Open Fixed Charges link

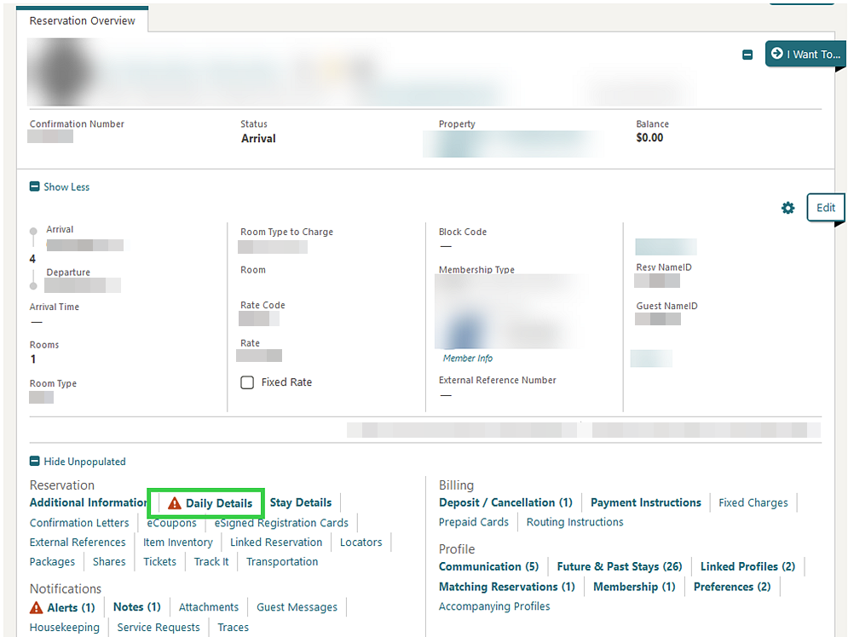[x=753, y=502]
